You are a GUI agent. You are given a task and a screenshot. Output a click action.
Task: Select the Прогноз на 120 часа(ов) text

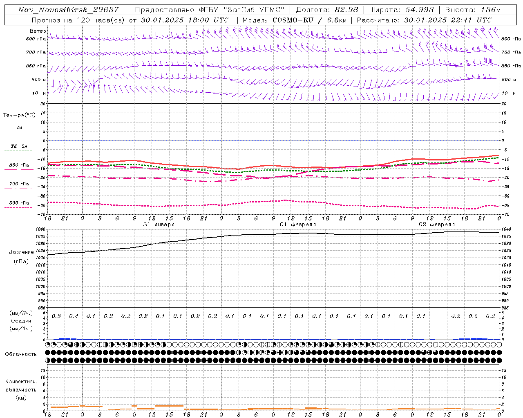78,20
